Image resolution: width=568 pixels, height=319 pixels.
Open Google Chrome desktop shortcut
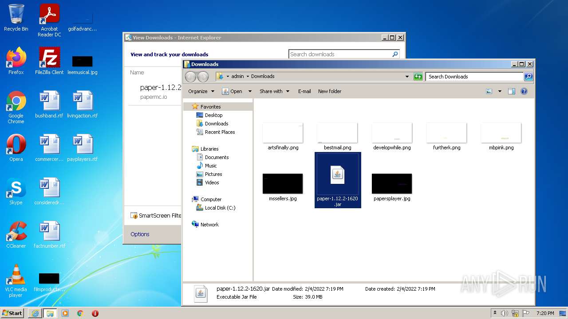(x=16, y=107)
